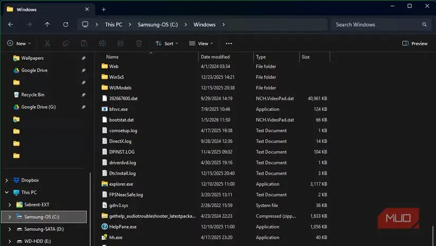
Task: Sort by the Type column header
Action: (261, 56)
